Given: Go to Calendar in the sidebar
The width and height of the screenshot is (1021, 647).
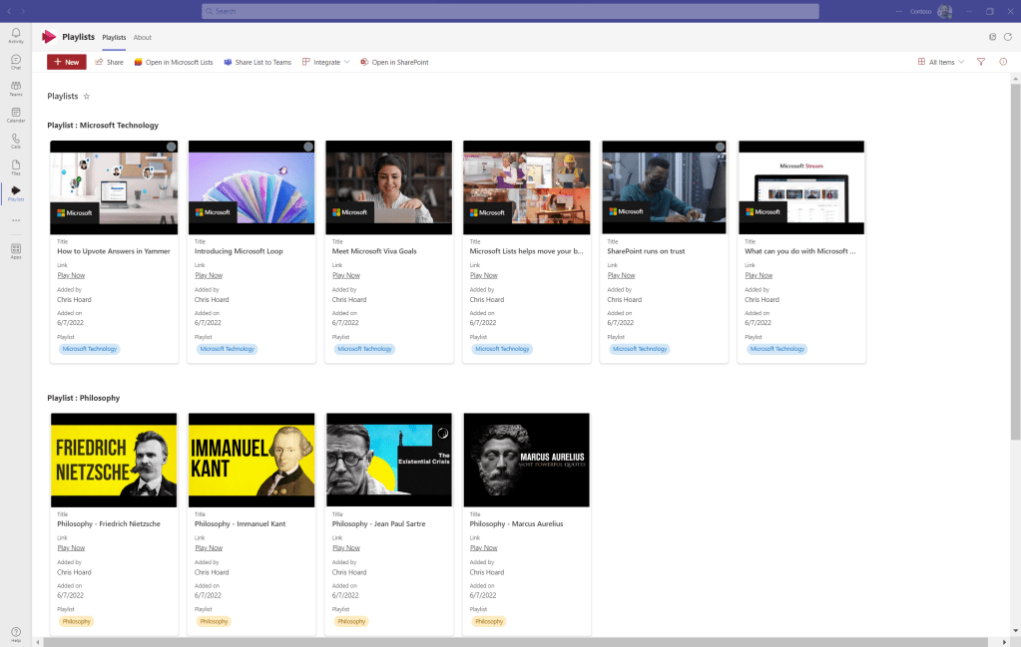Looking at the screenshot, I should pos(16,115).
